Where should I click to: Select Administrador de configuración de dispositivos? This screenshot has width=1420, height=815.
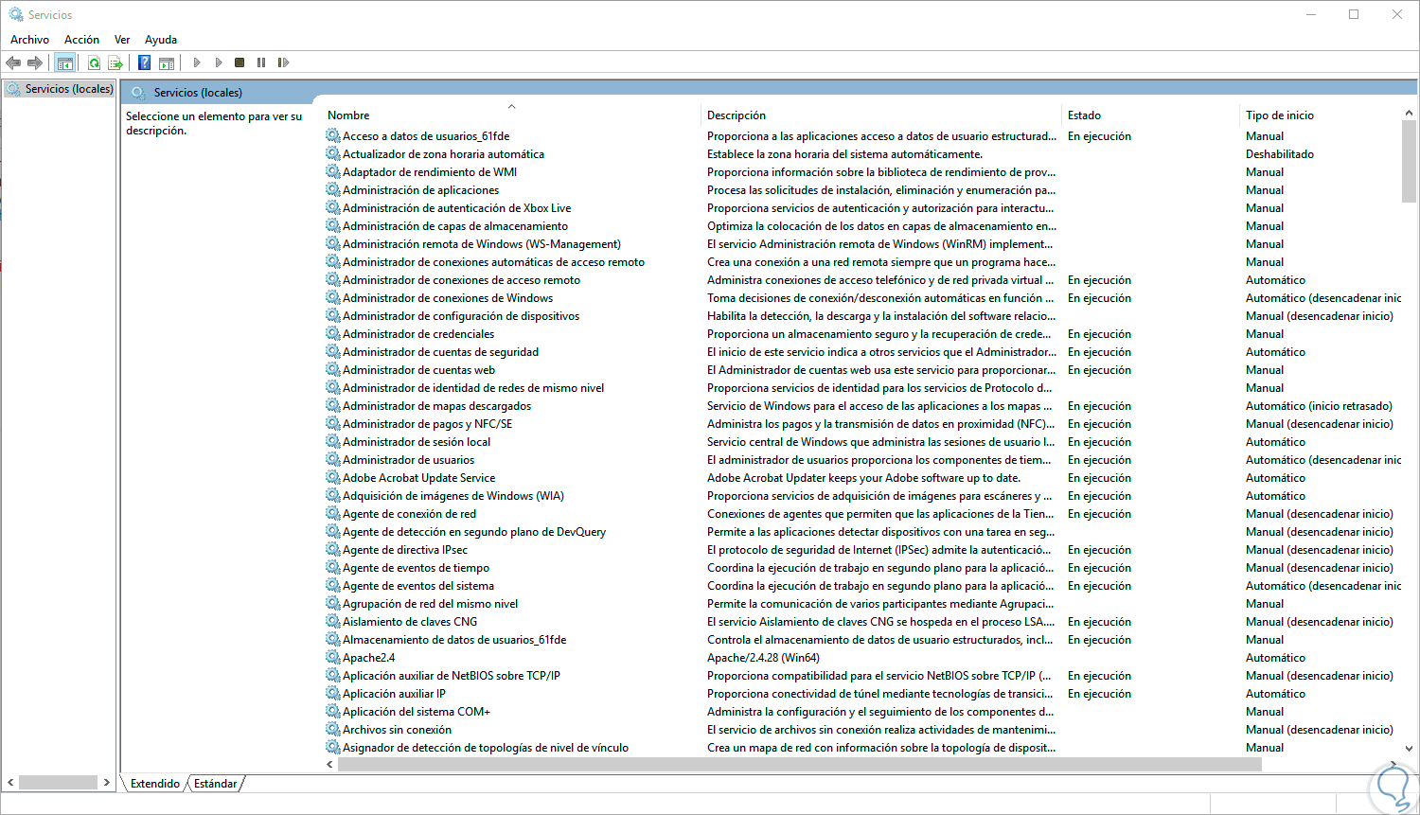point(461,315)
